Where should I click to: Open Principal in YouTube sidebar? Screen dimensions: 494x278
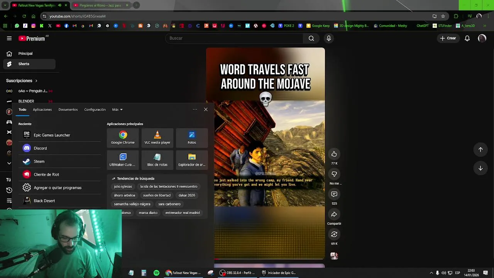coord(29,54)
